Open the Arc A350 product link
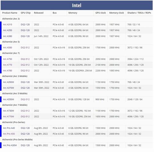This screenshot has width=154, height=152. pos(7,30)
